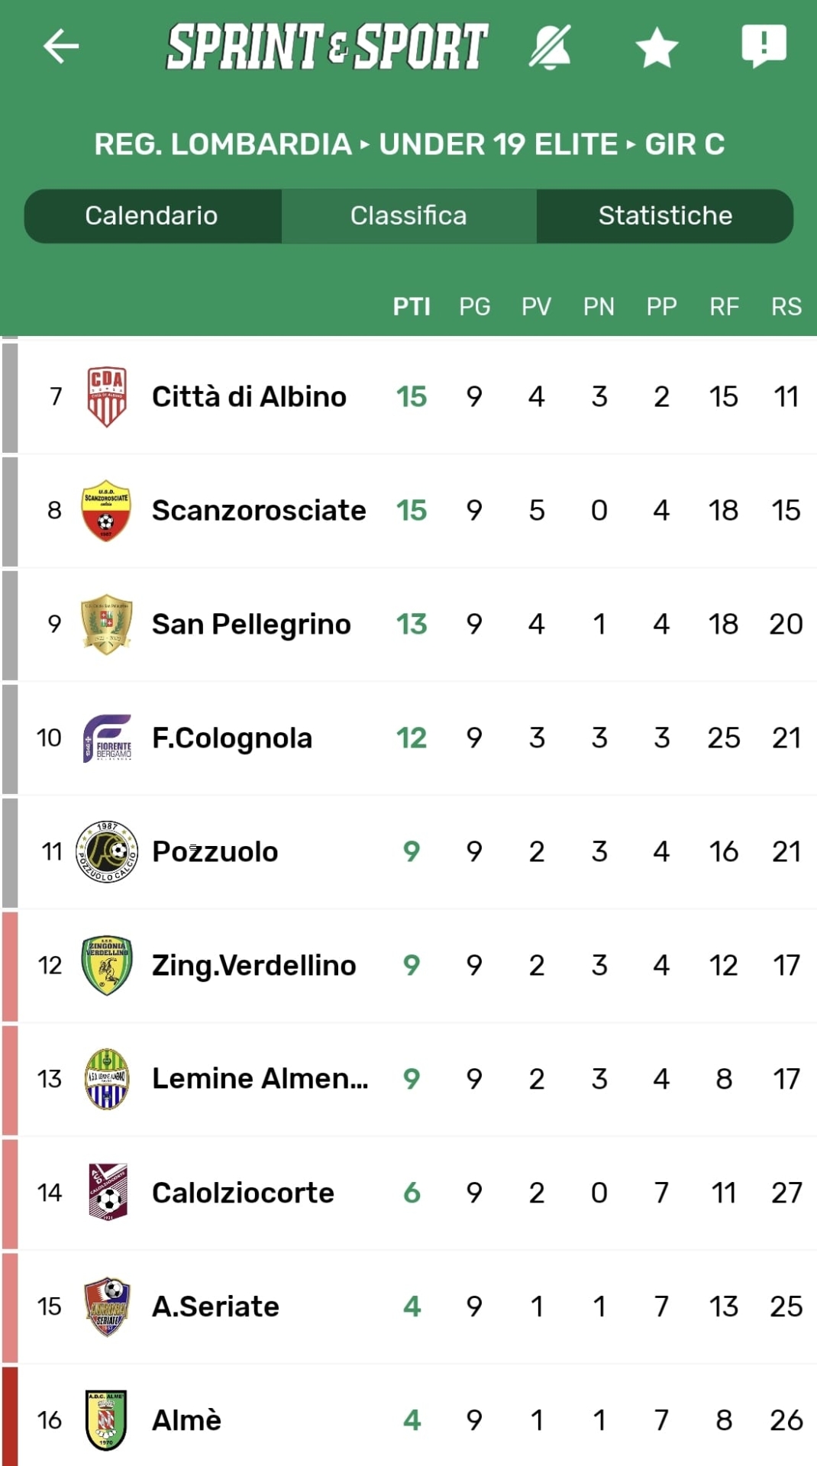Tap the back arrow icon
817x1466 pixels.
[x=61, y=47]
